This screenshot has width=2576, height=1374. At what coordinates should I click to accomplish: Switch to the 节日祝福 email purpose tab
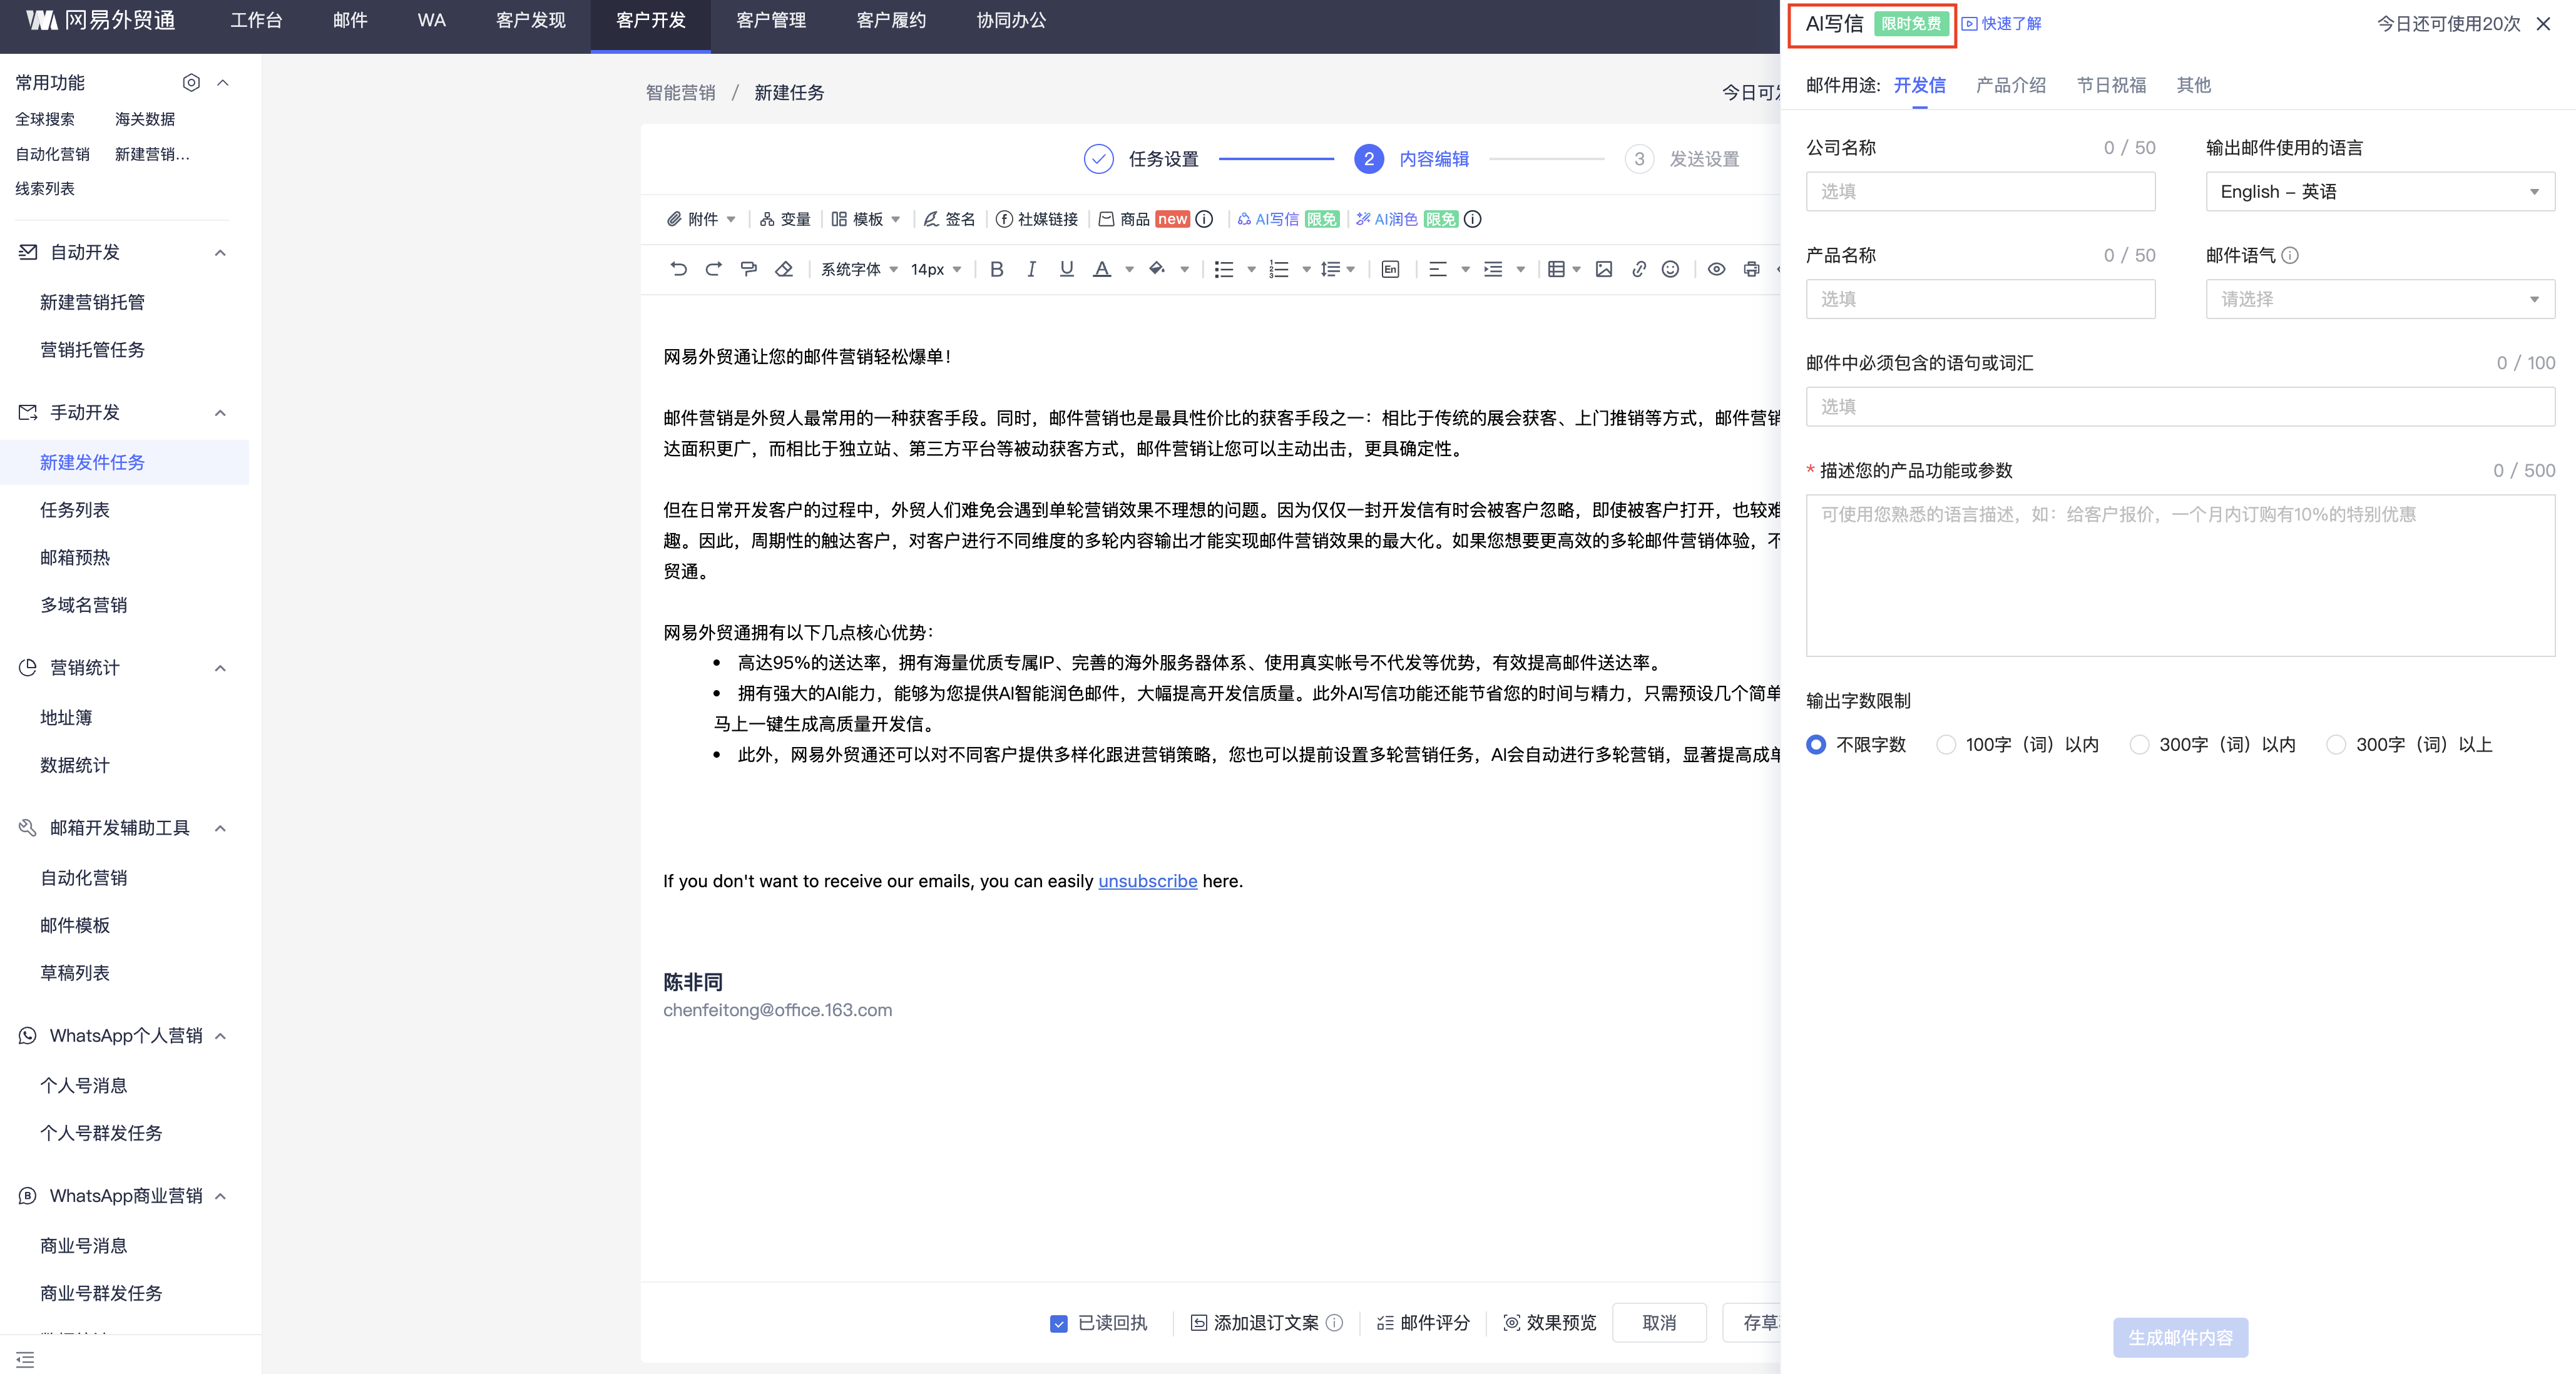(x=2111, y=85)
